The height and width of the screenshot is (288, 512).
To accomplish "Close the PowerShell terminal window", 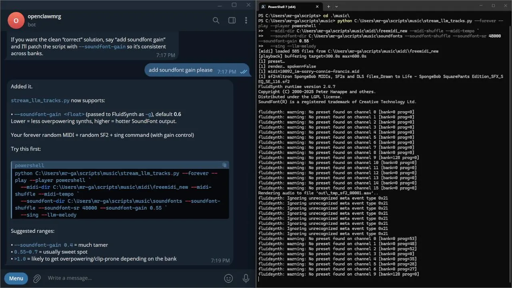I will tap(506, 6).
